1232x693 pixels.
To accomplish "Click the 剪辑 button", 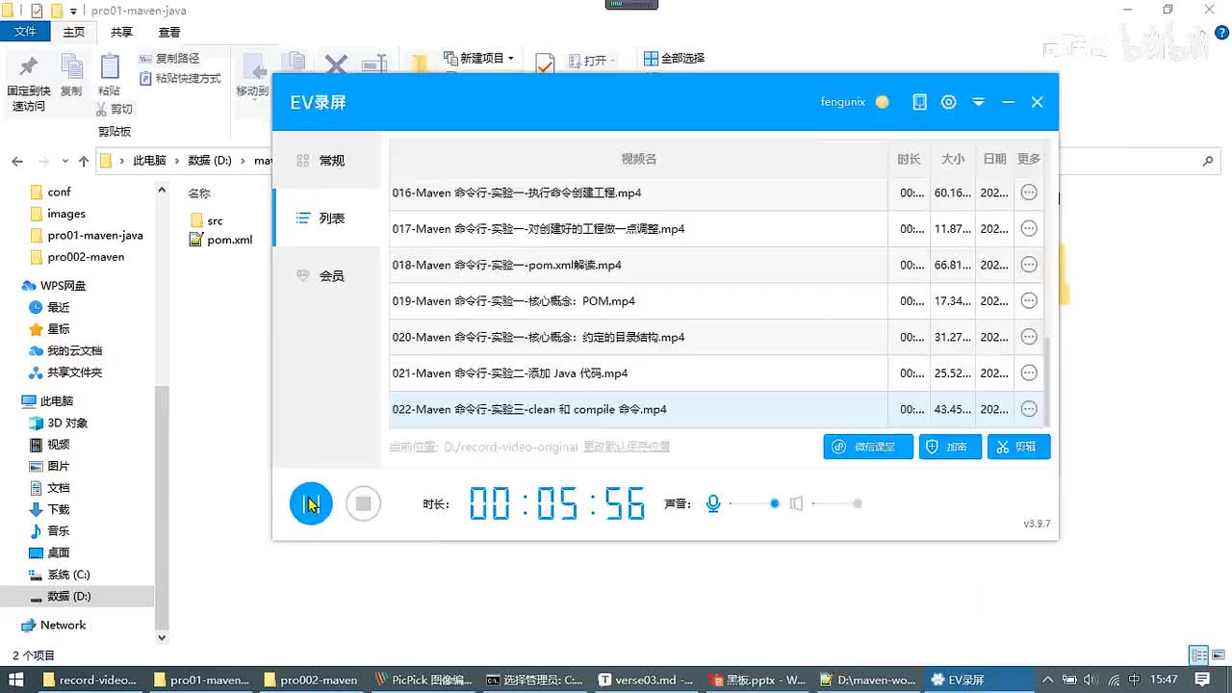I will 1018,447.
